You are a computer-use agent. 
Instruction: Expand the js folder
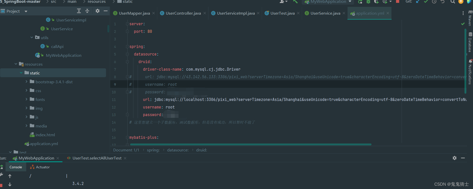coord(26,117)
